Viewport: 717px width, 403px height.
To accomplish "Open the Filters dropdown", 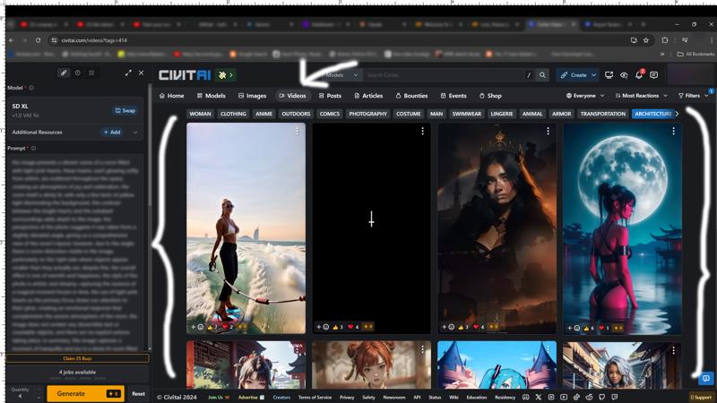I will 693,96.
